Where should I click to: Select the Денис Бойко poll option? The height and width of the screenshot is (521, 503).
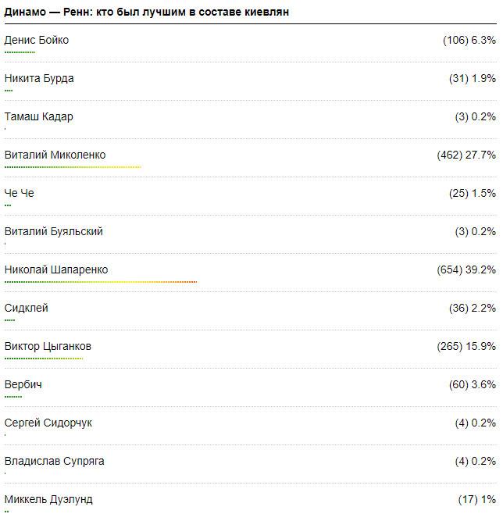pos(37,40)
